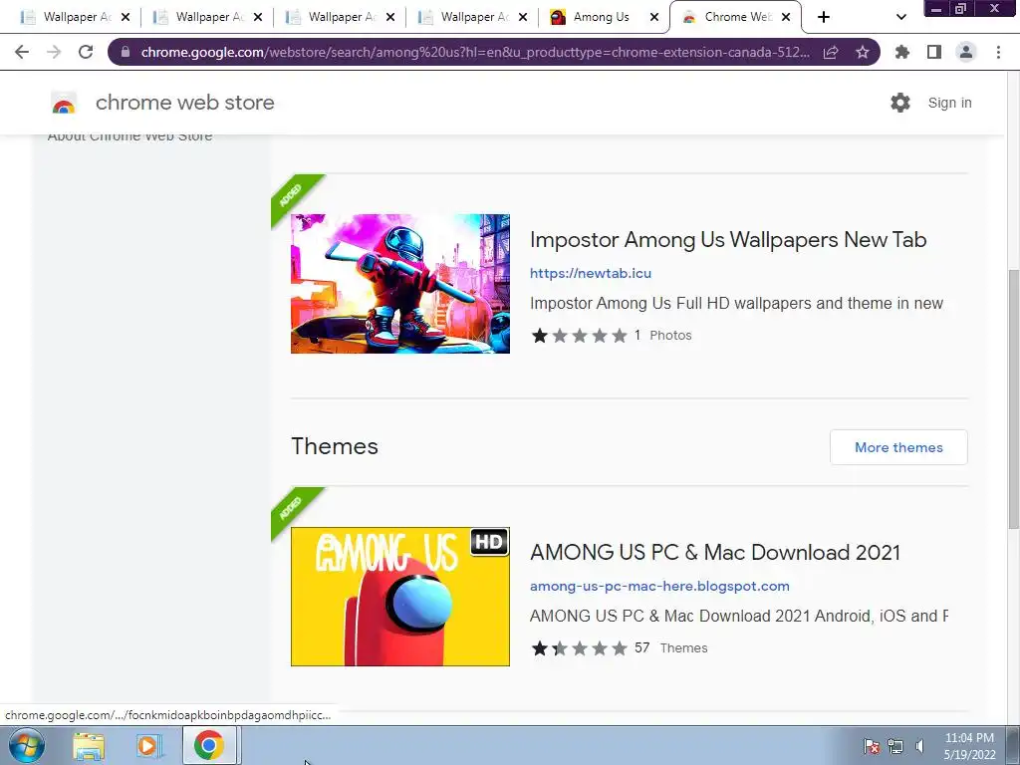This screenshot has height=765, width=1020.
Task: Click the Themes category label under rating
Action: [x=683, y=648]
